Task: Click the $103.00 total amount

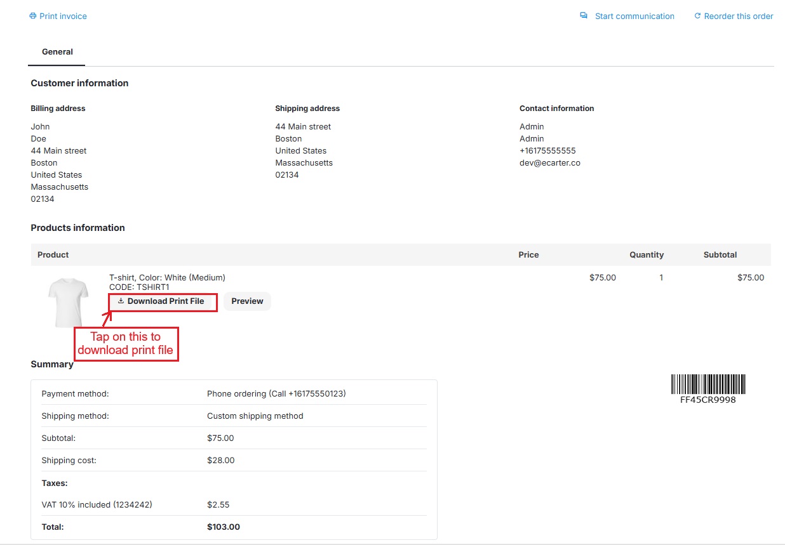Action: point(223,527)
